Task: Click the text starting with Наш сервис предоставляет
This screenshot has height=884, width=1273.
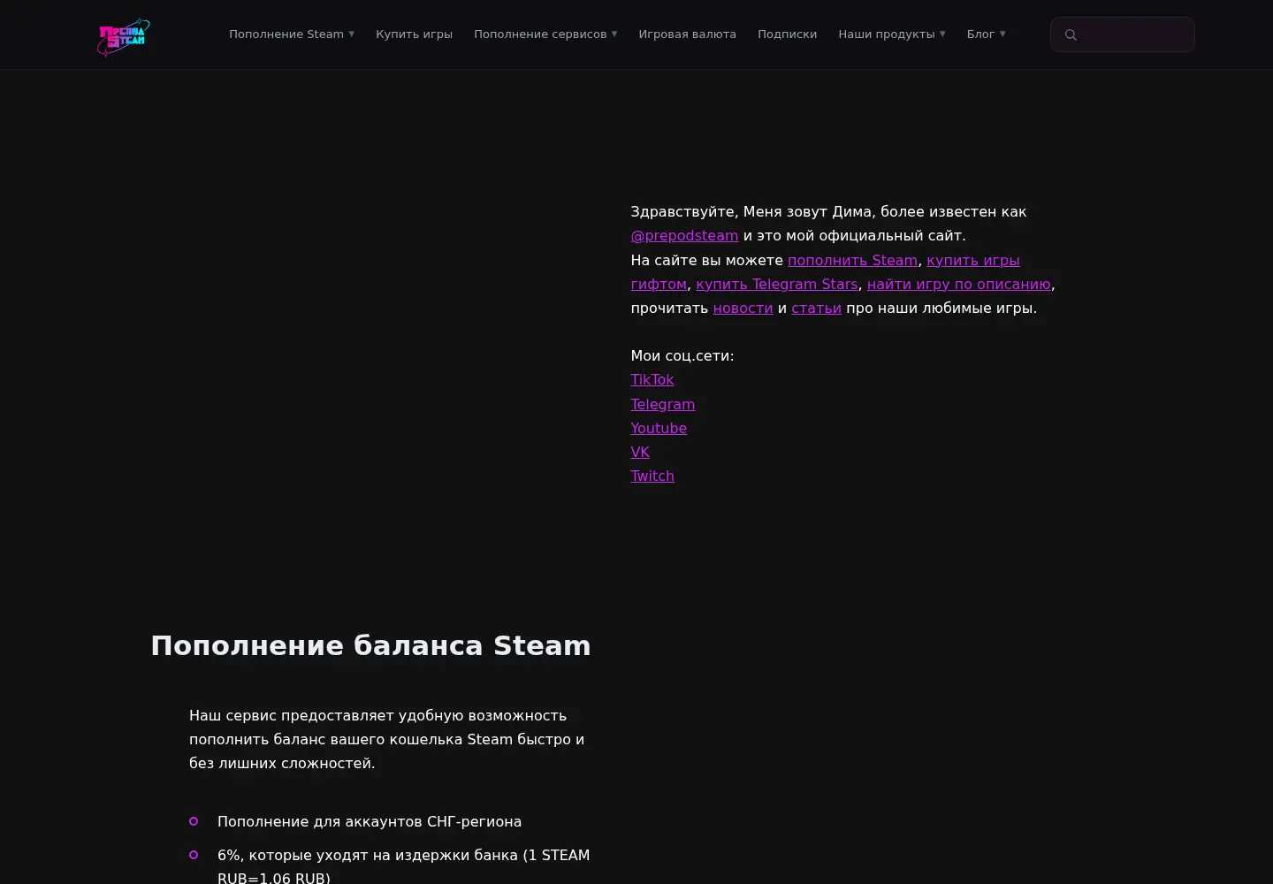Action: [x=387, y=739]
